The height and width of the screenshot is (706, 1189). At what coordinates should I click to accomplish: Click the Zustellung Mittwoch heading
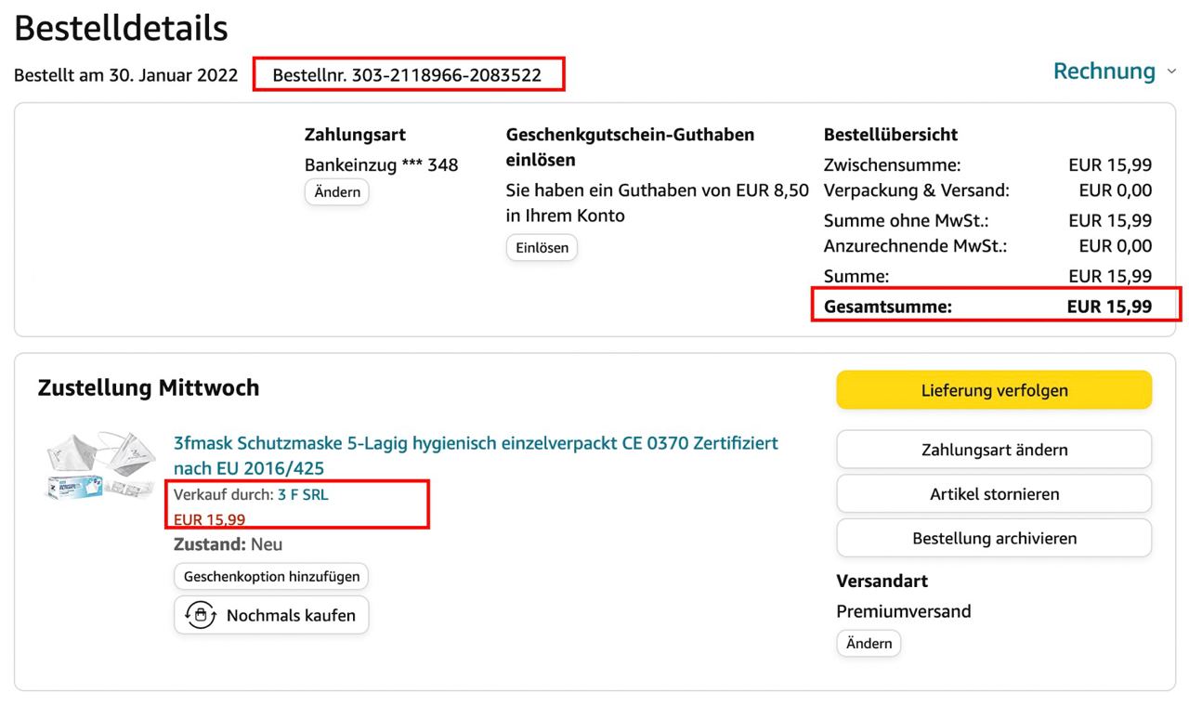tap(149, 388)
